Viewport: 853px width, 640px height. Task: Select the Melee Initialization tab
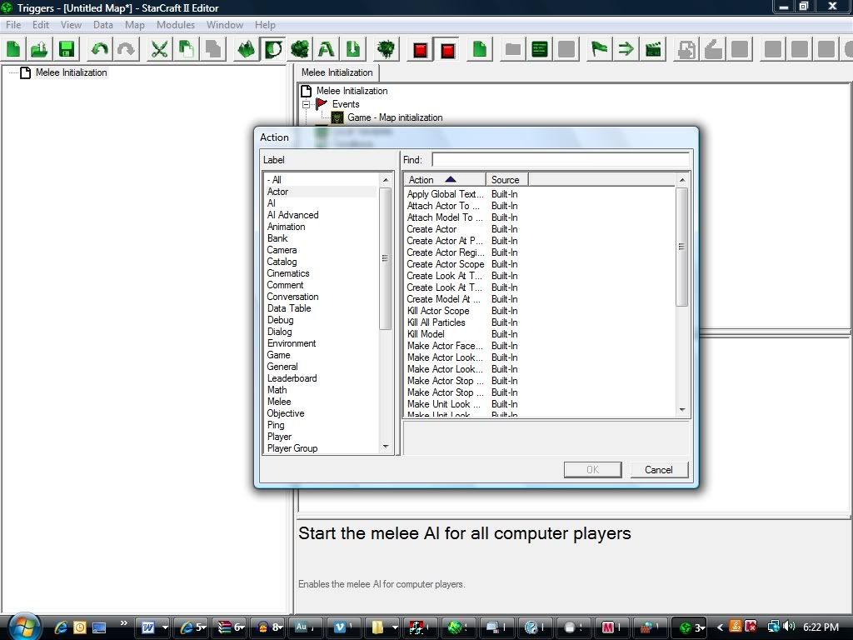coord(337,72)
